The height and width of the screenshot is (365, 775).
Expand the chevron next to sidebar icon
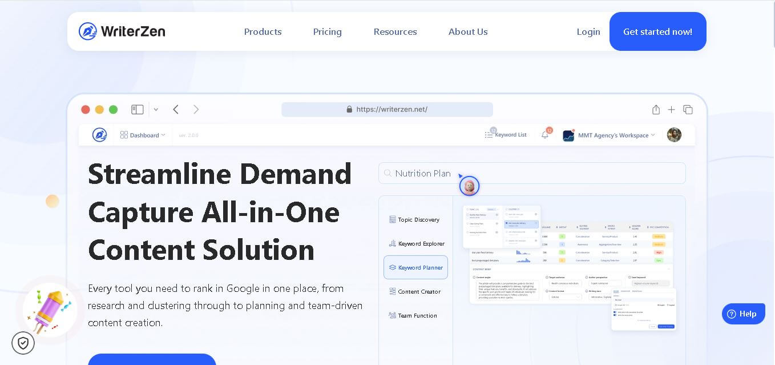[x=156, y=110]
